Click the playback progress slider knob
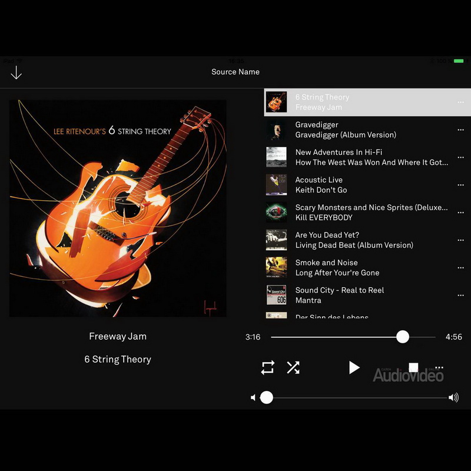Viewport: 471px width, 471px height. tap(403, 337)
